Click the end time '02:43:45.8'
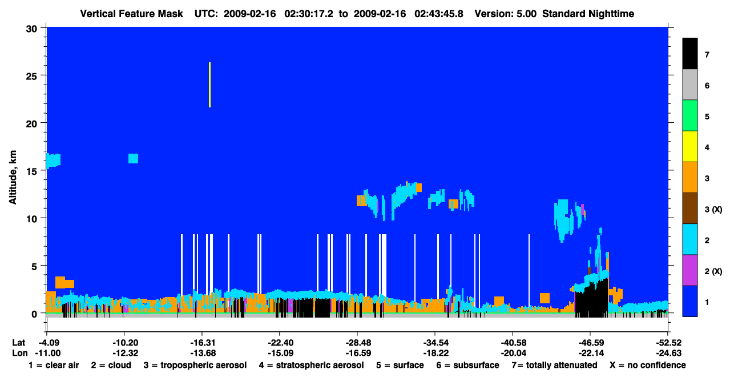The image size is (742, 381). [438, 14]
